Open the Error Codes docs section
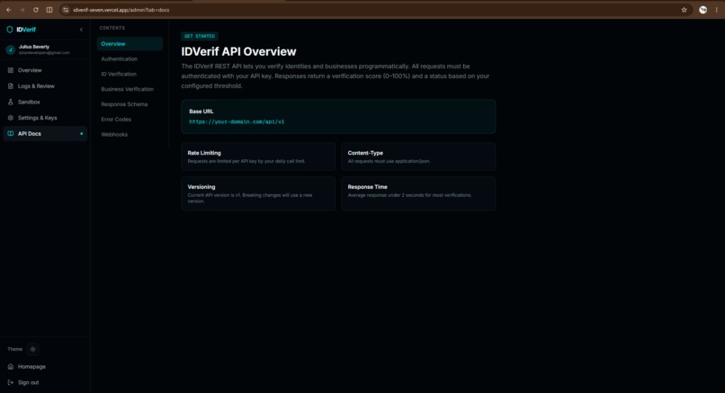 coord(130,120)
